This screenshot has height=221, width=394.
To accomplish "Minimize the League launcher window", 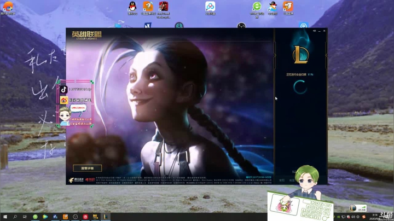I will (x=320, y=31).
